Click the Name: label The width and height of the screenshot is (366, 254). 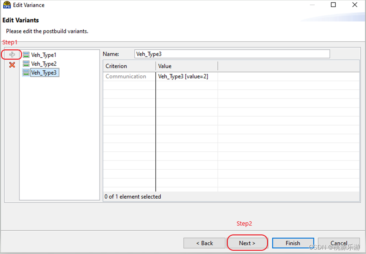tap(111, 54)
